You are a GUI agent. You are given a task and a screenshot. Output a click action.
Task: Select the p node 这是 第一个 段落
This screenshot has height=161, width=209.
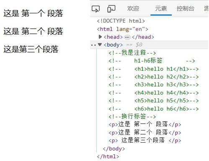coord(145,124)
